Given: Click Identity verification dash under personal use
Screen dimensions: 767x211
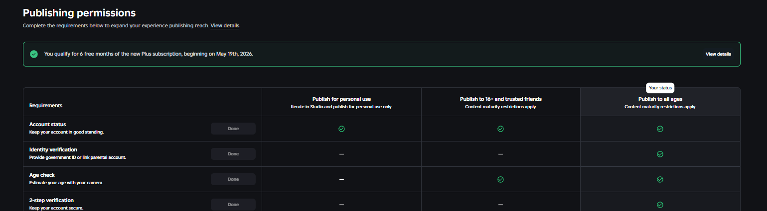Looking at the screenshot, I should pos(341,154).
